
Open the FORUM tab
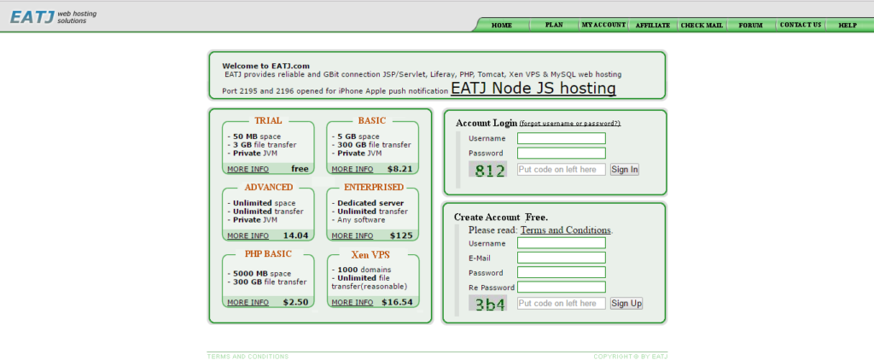click(750, 26)
